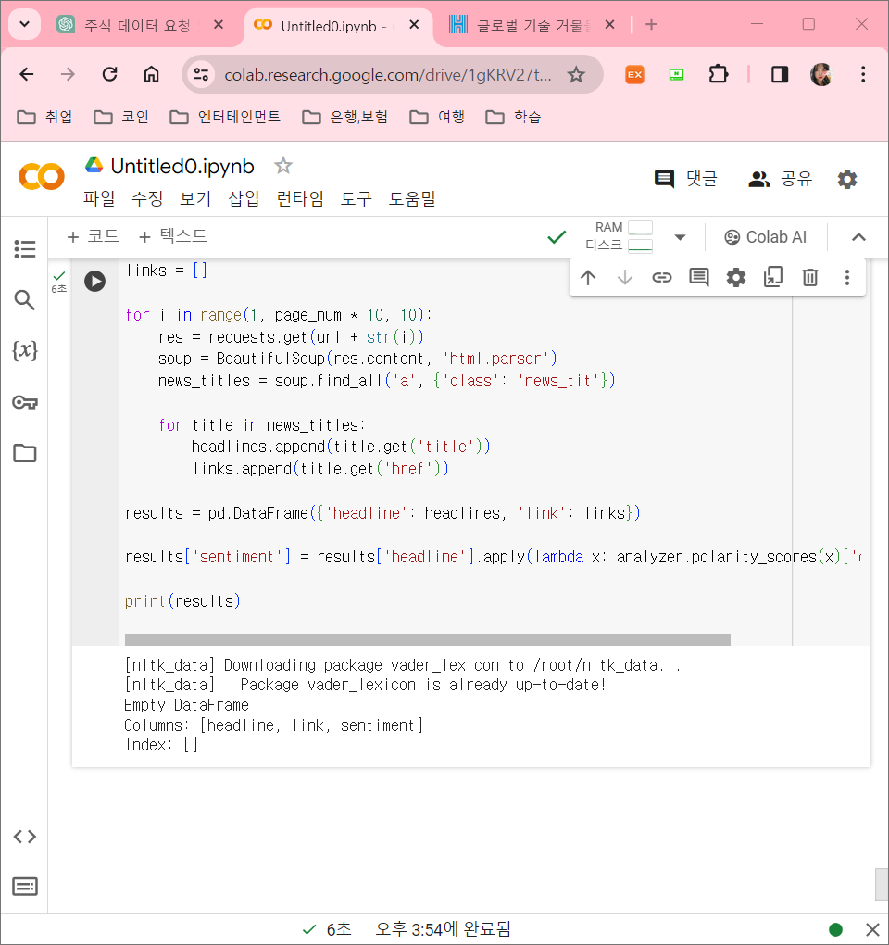889x945 pixels.
Task: Add a comment to the cell
Action: coord(698,277)
